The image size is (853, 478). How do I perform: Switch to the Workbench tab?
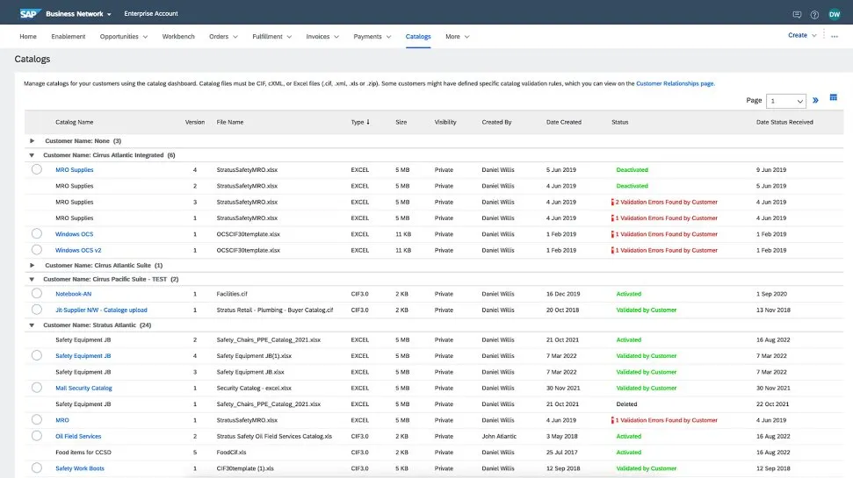point(178,37)
